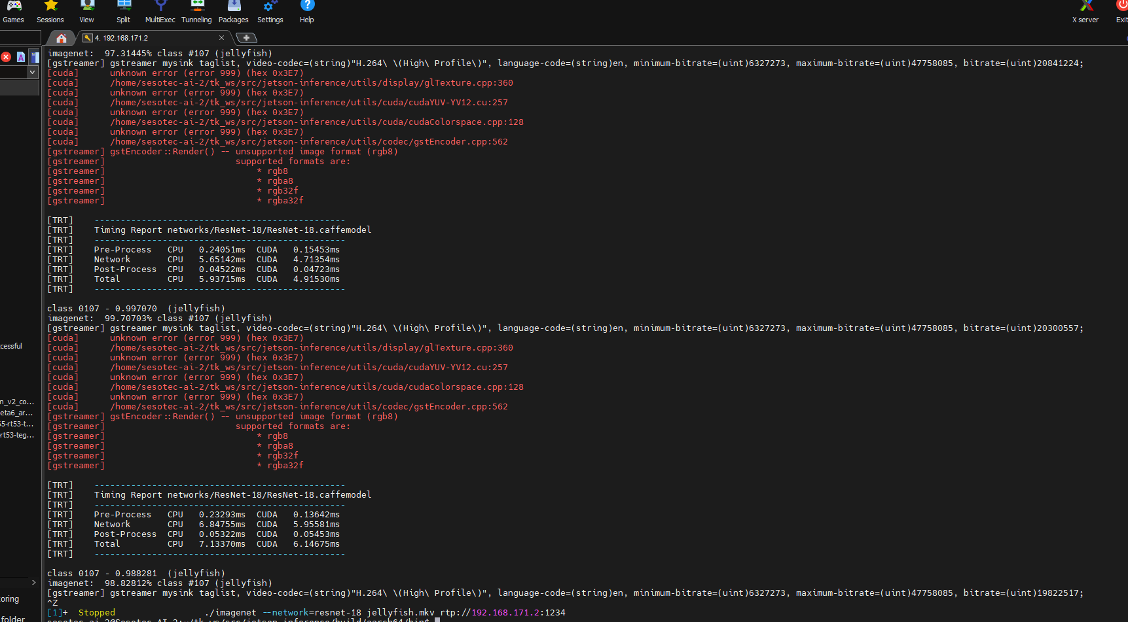Click 'imagenet: 98.82812%' line
The height and width of the screenshot is (622, 1128).
pyautogui.click(x=160, y=583)
